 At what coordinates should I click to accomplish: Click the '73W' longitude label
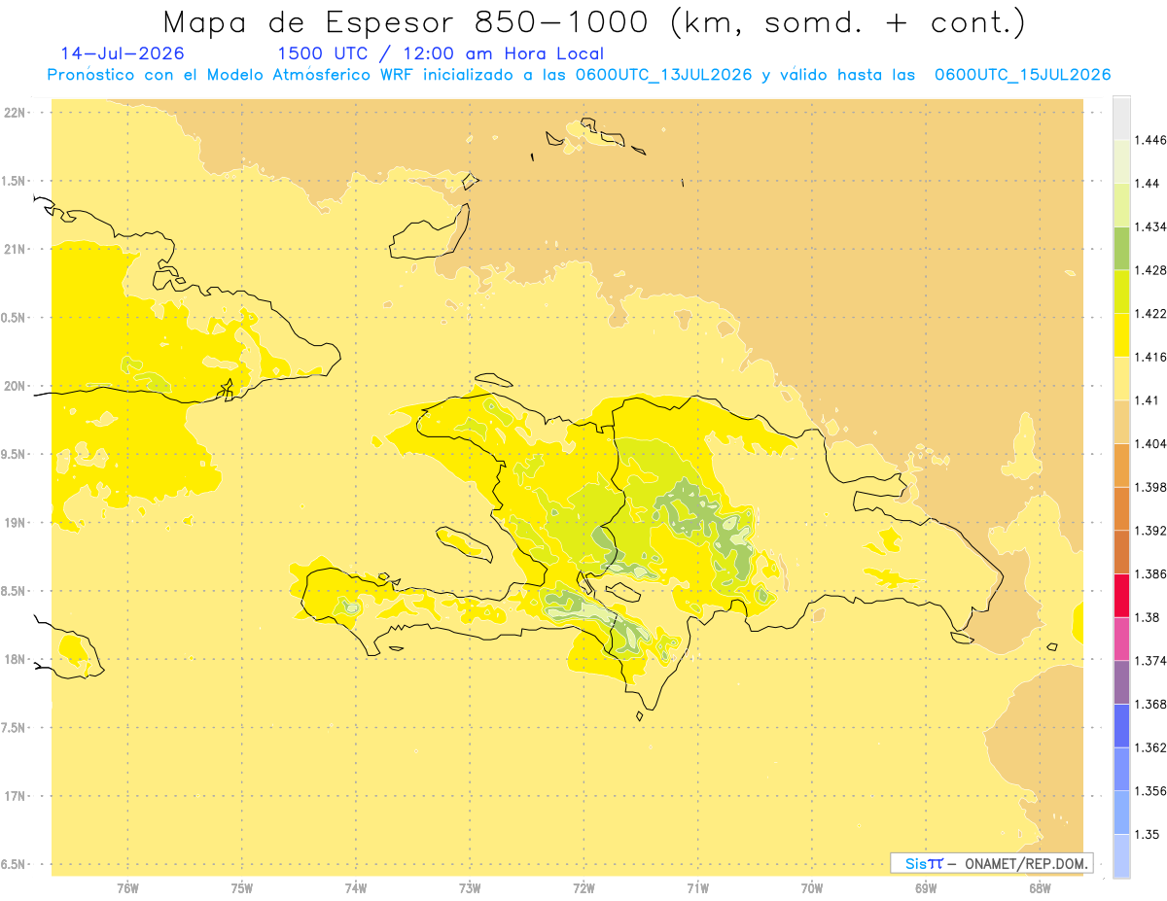470,888
